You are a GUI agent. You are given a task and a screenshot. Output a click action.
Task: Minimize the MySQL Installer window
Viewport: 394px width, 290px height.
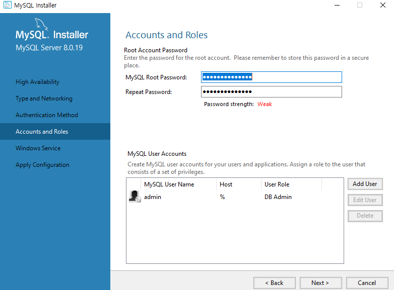point(337,5)
